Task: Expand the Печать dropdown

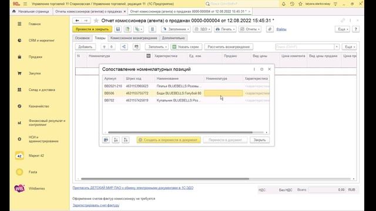Action: tap(225, 29)
